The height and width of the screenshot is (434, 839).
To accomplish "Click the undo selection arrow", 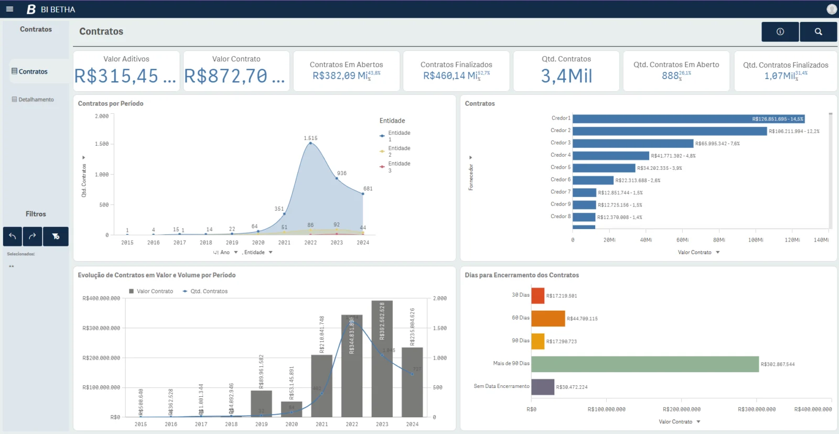I will coord(13,236).
